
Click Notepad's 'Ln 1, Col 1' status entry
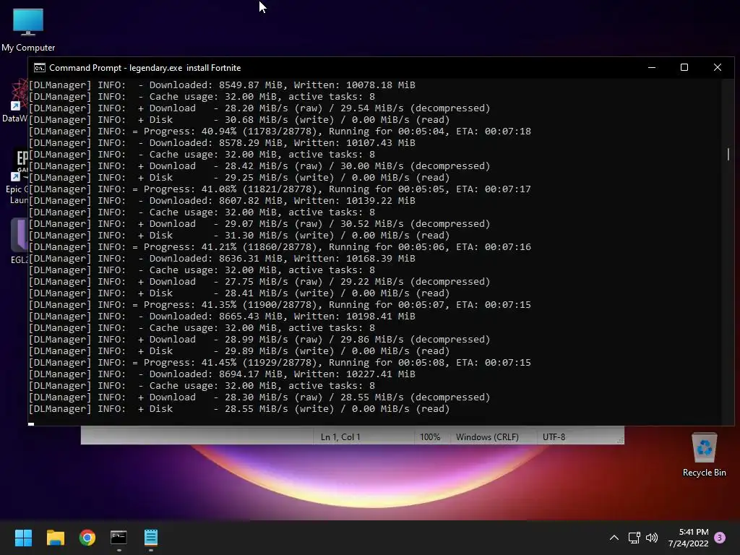point(340,437)
